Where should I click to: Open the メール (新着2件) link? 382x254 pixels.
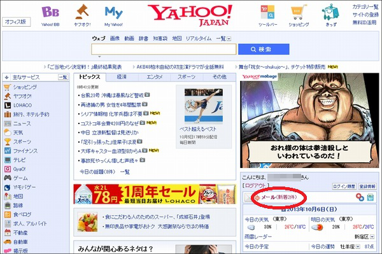(279, 197)
